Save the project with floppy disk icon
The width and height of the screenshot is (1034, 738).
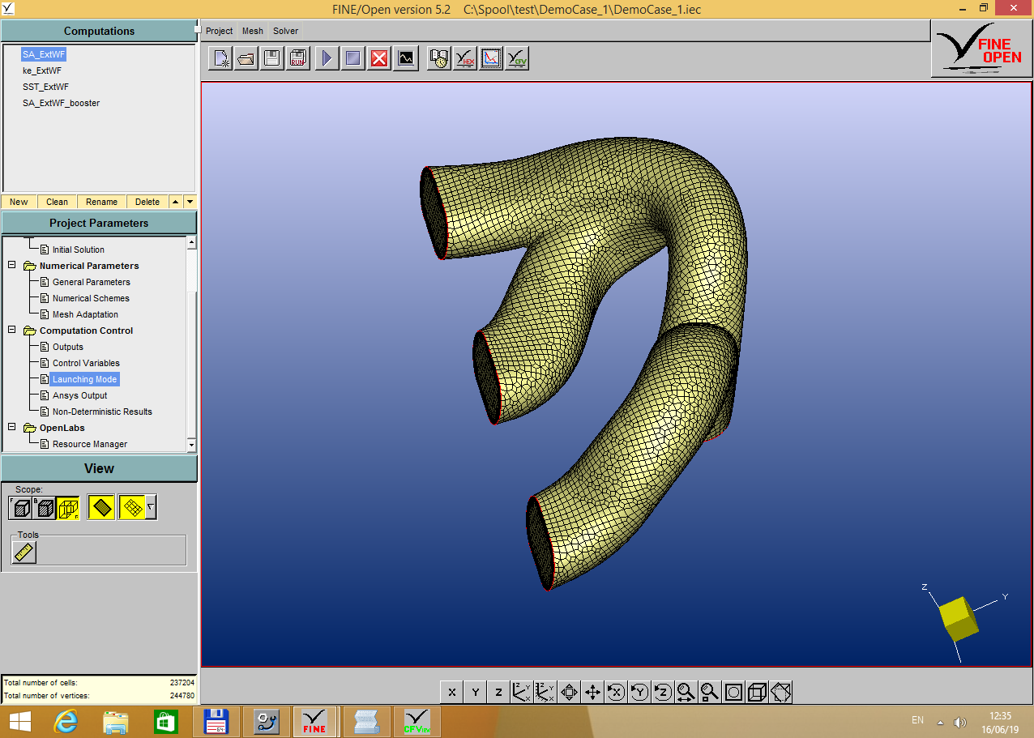[x=272, y=58]
